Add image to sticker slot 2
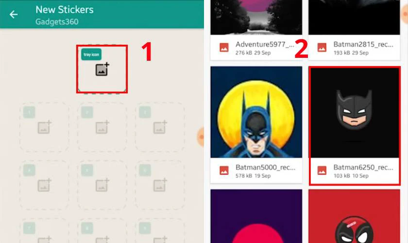The image size is (408, 243). 102,127
